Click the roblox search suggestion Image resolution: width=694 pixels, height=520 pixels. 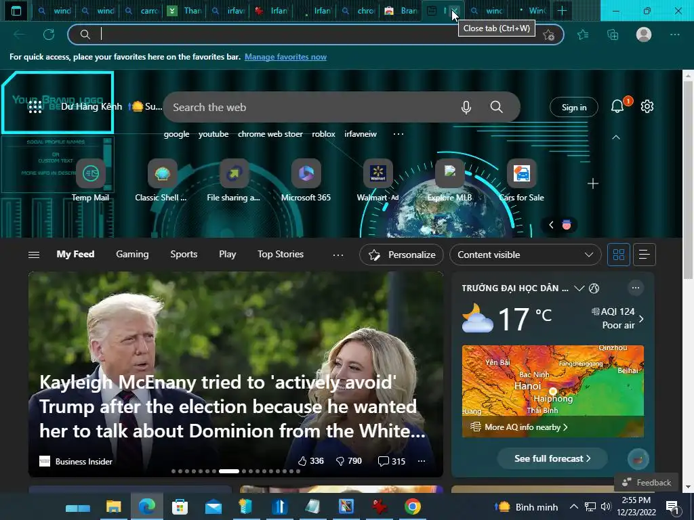click(x=323, y=134)
